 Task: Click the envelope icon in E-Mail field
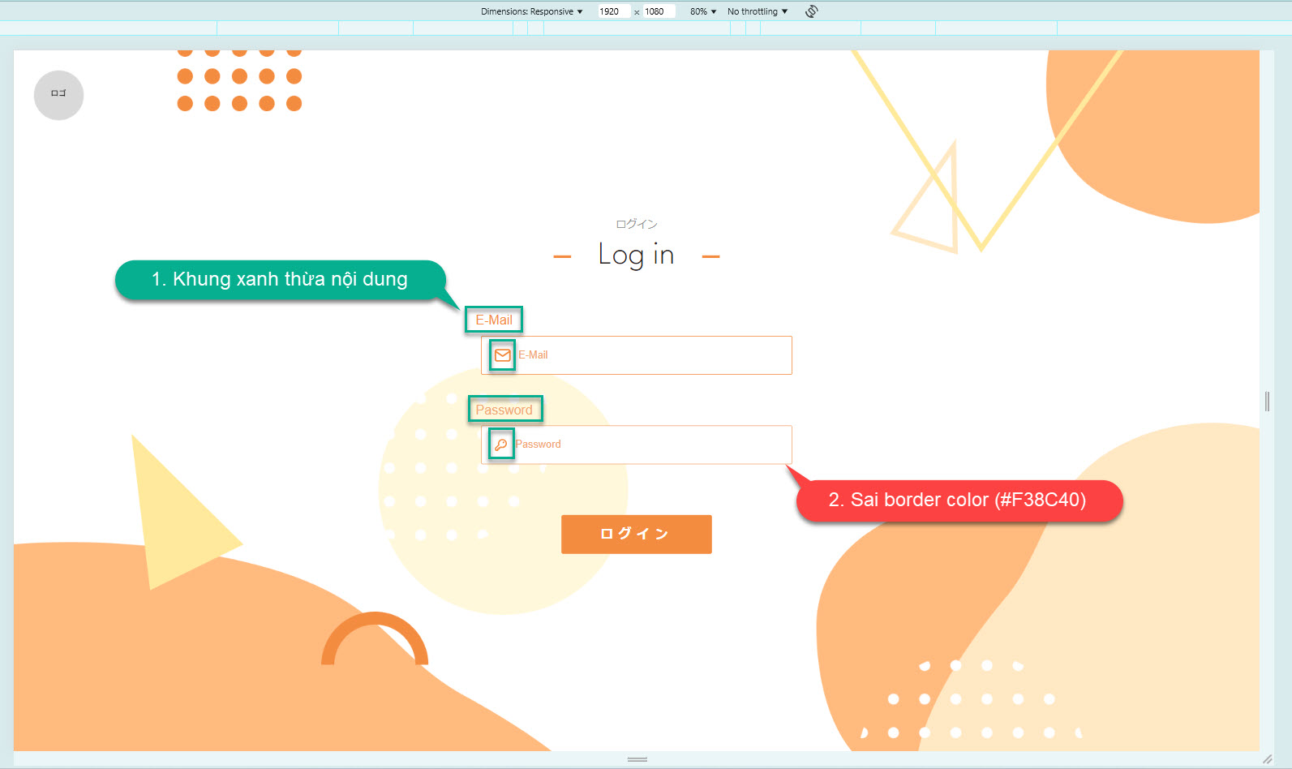502,355
